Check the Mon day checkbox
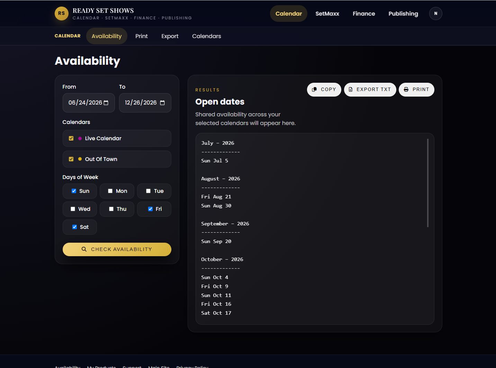The width and height of the screenshot is (496, 368). pos(110,191)
